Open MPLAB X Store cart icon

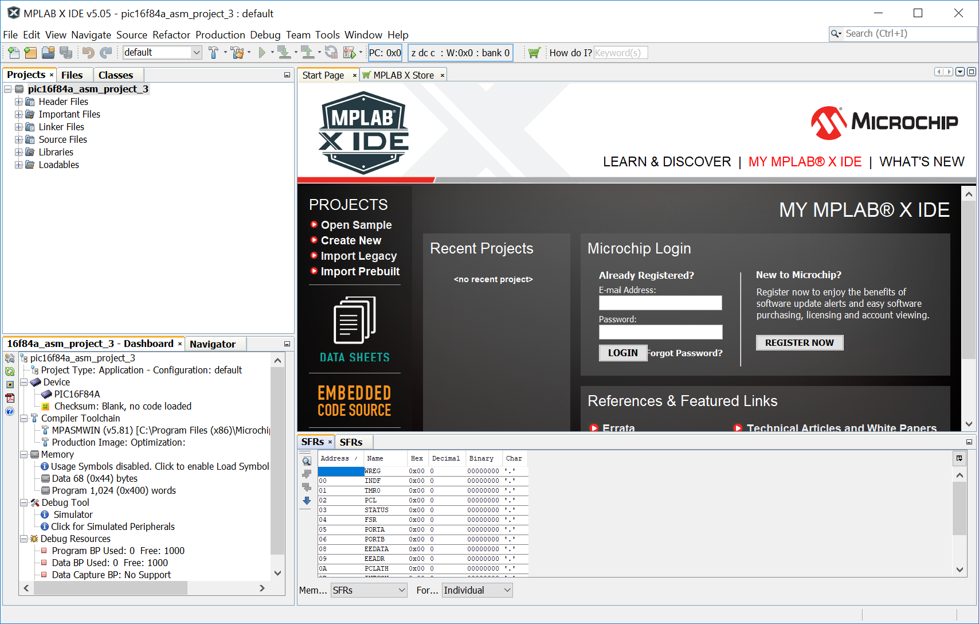[534, 53]
